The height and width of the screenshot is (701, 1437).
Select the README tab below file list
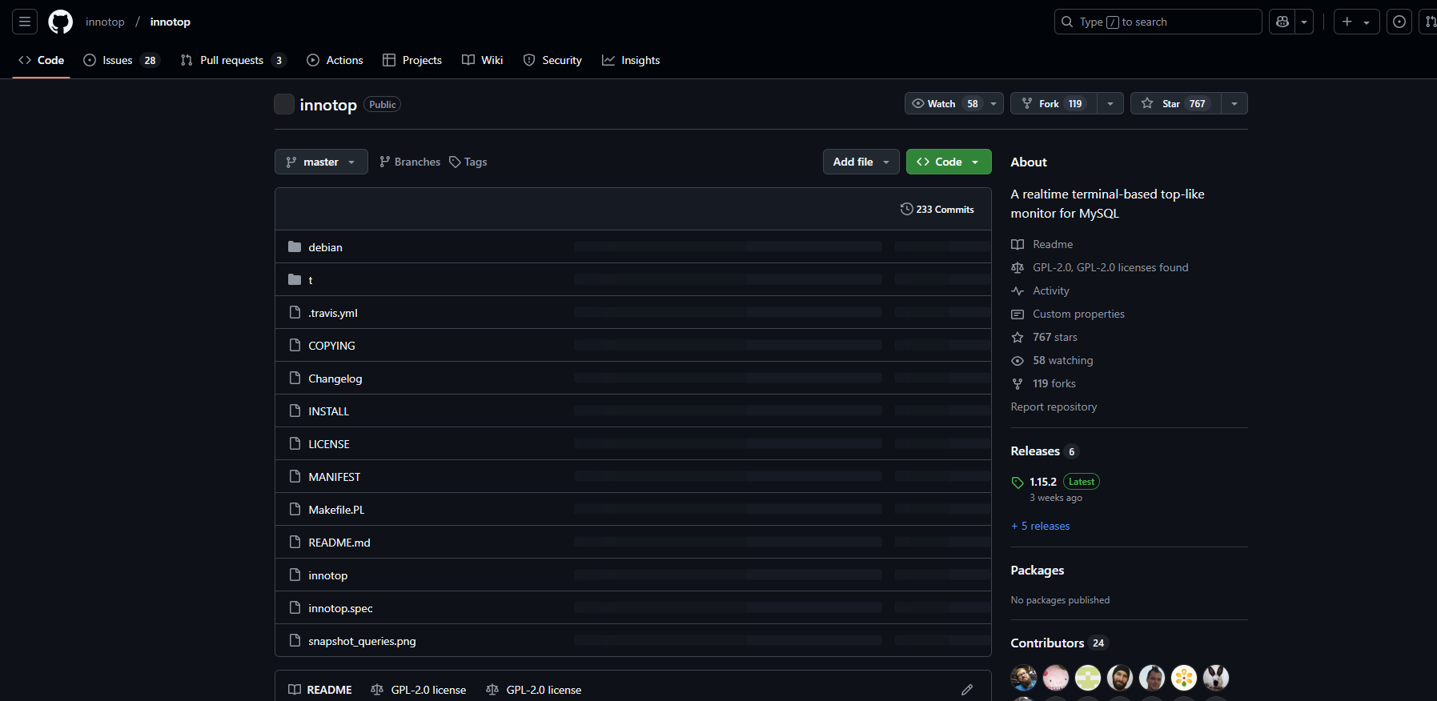tap(320, 690)
